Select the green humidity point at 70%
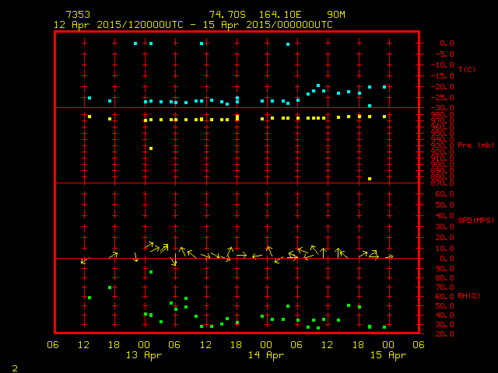The width and height of the screenshot is (498, 373). [x=110, y=288]
